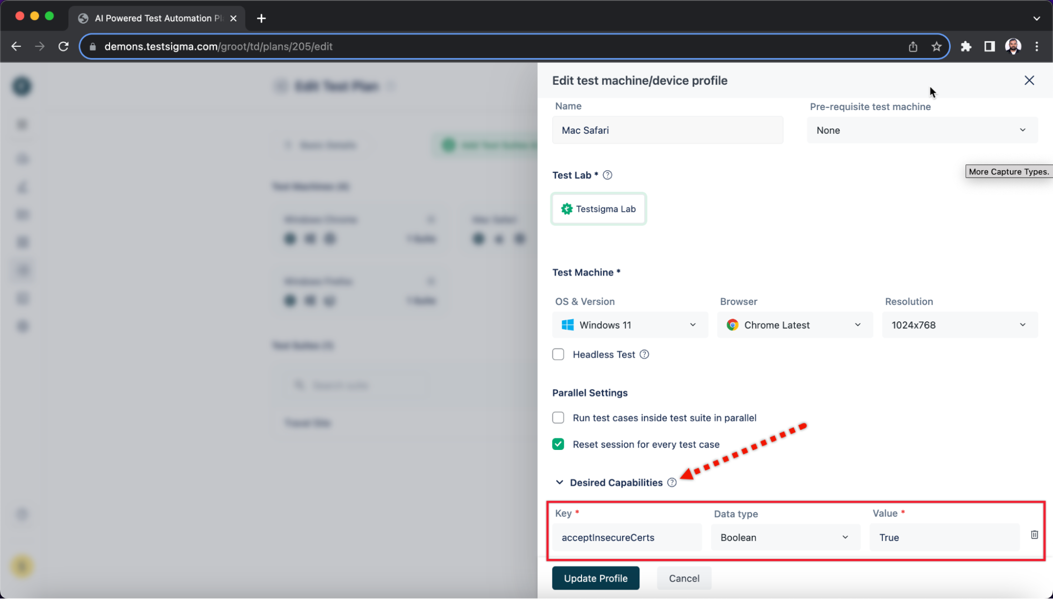Click the Update Profile button
1053x599 pixels.
point(595,578)
